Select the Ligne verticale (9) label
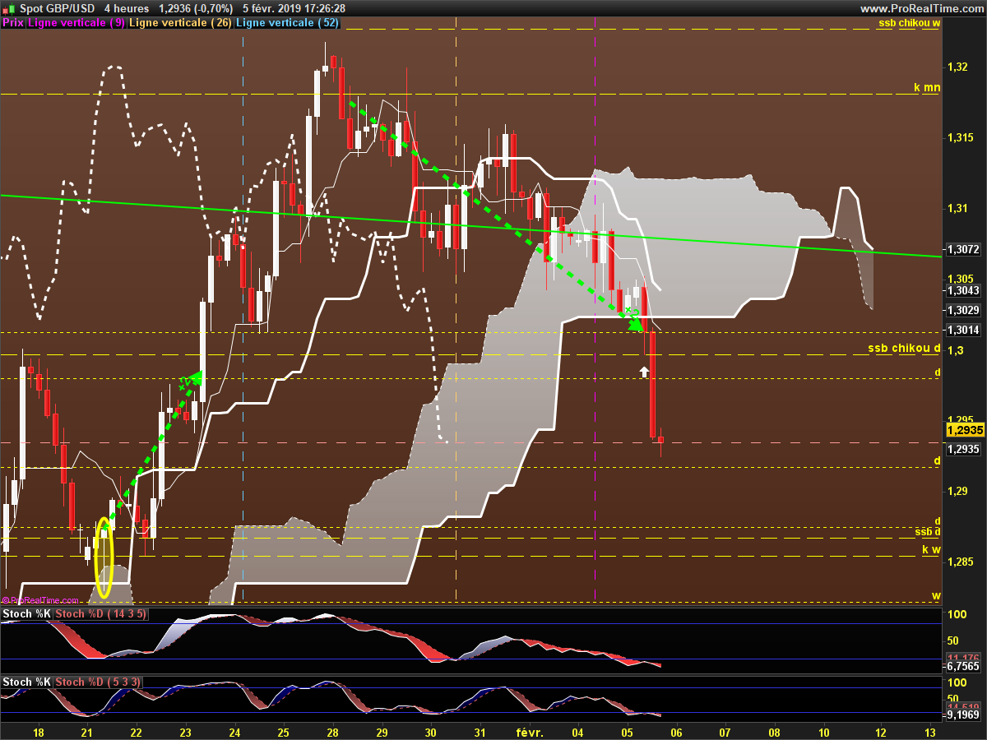Viewport: 987px width, 740px height. [77, 23]
